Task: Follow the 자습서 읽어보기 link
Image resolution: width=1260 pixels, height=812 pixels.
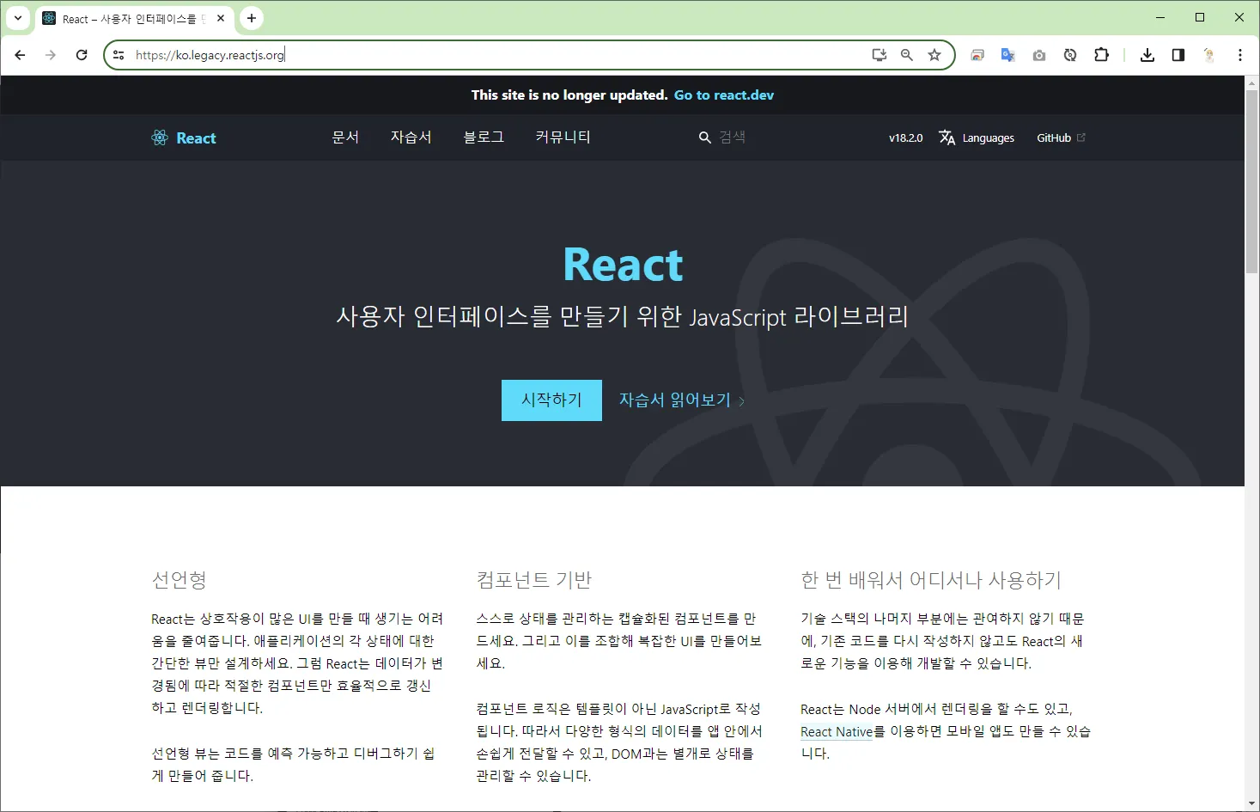Action: (675, 400)
